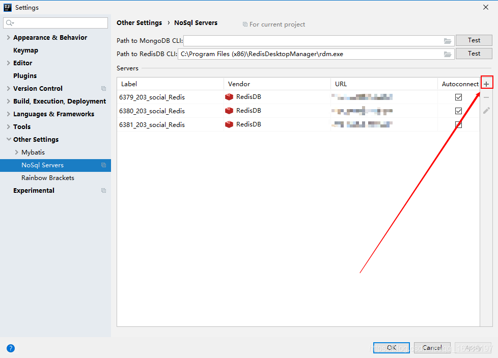Expand the Tools settings section
The width and height of the screenshot is (498, 358).
tap(9, 126)
